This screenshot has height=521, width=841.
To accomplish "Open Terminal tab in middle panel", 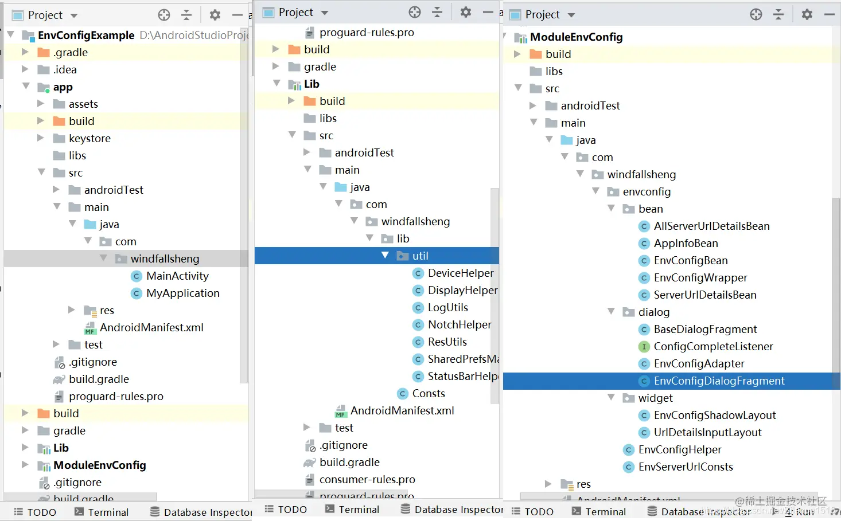I will (x=352, y=510).
